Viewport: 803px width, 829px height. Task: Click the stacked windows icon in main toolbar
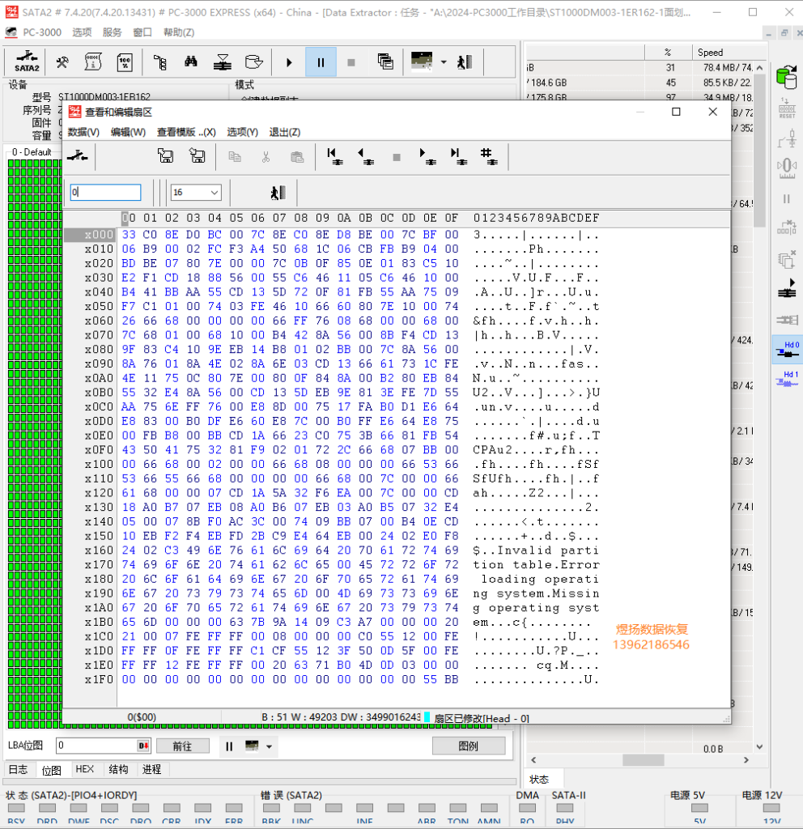[x=385, y=62]
